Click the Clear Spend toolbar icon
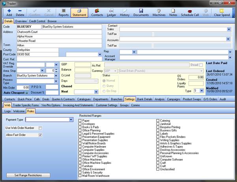 point(222,11)
